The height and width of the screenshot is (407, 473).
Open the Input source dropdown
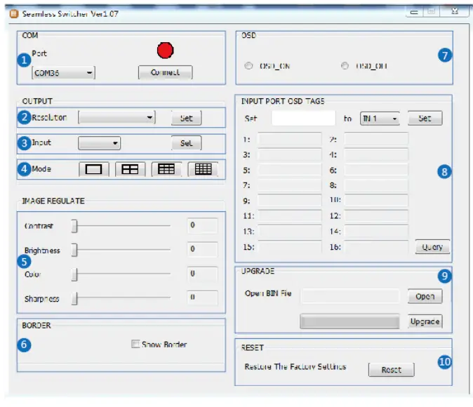tap(99, 143)
